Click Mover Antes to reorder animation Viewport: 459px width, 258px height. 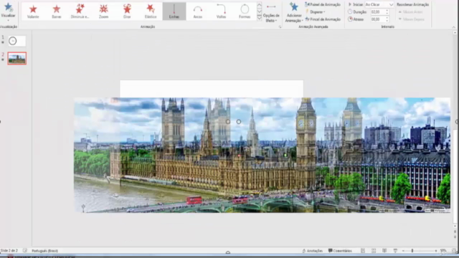[x=410, y=12]
